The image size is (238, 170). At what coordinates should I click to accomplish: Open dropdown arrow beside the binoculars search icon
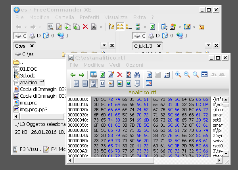(101, 27)
